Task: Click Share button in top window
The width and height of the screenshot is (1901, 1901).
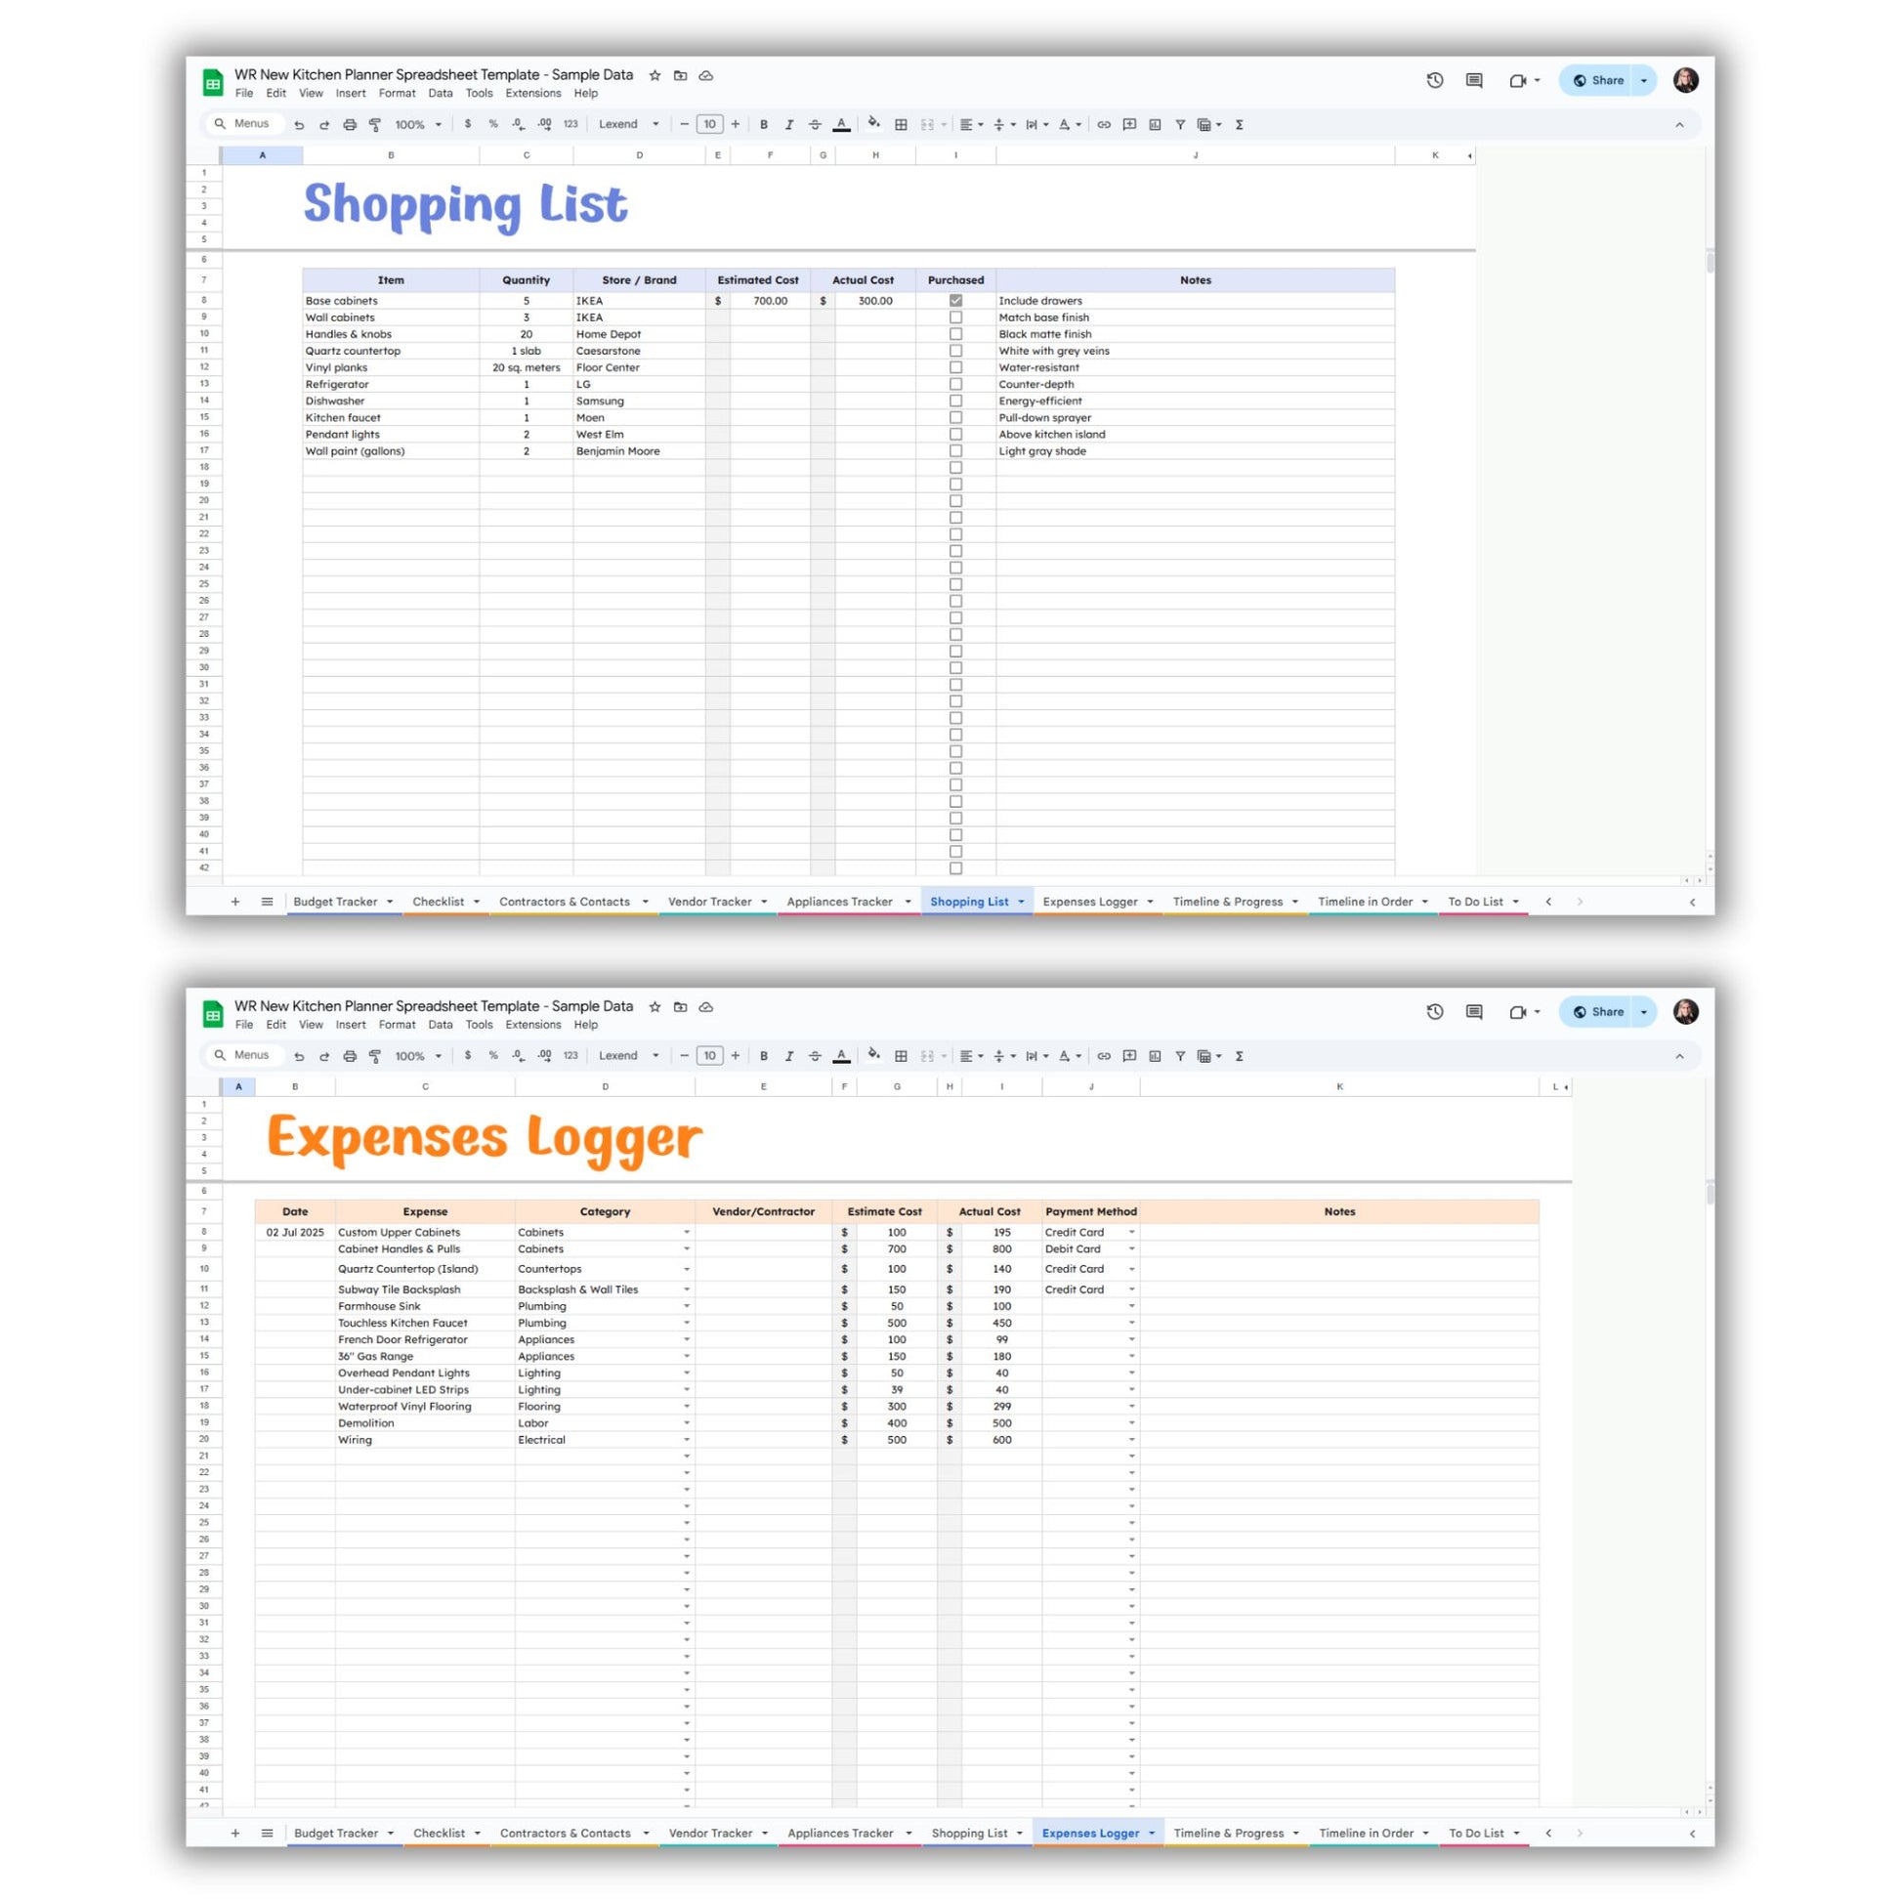Action: (1599, 81)
